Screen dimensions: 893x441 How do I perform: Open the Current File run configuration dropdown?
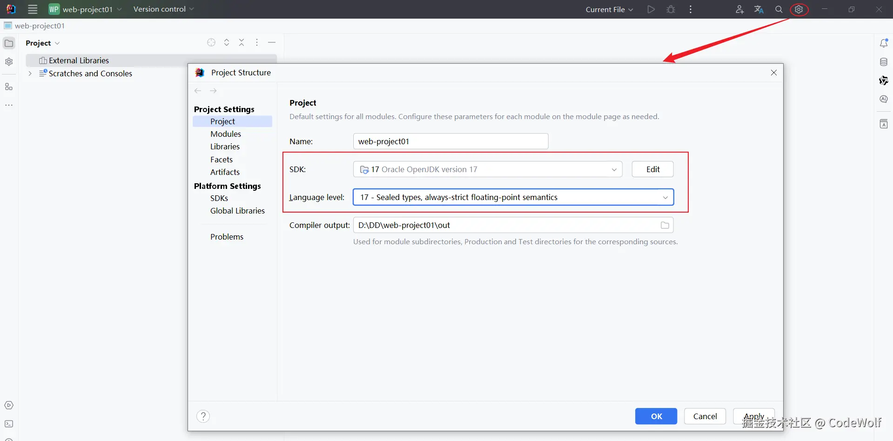[x=609, y=9]
